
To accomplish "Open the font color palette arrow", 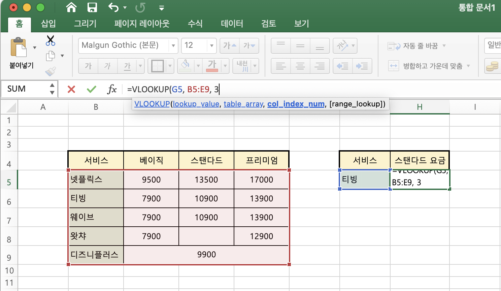I will coord(225,66).
